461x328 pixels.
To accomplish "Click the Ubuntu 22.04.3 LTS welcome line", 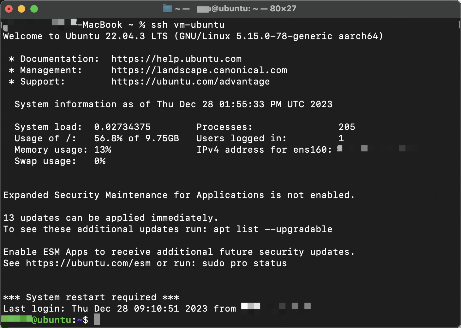I will pyautogui.click(x=193, y=36).
